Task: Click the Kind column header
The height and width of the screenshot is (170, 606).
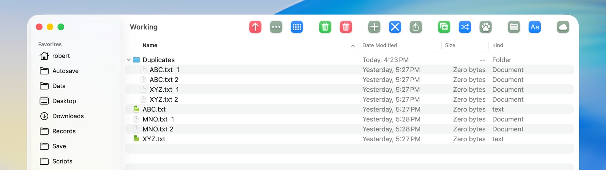Action: (x=497, y=45)
